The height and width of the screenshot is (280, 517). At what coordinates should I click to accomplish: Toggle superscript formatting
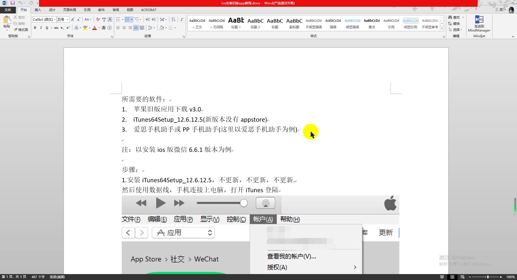[x=68, y=28]
